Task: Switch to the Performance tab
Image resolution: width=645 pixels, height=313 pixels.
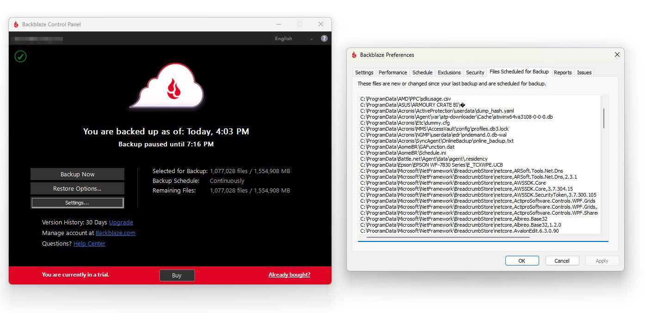Action: [x=393, y=72]
